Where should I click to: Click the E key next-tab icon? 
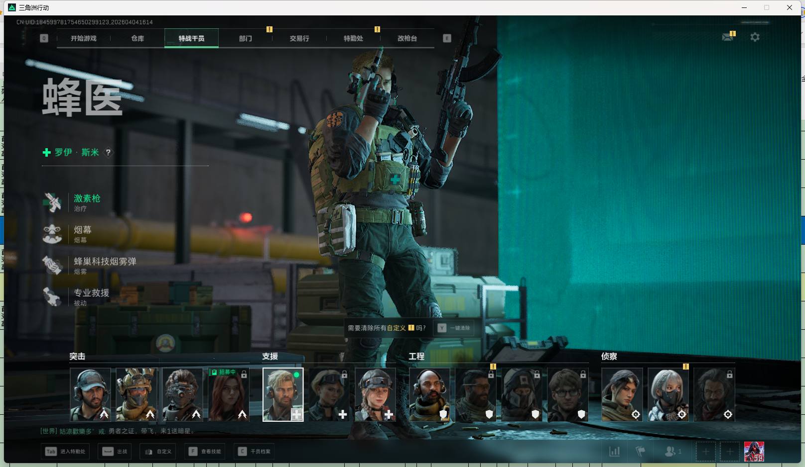(x=447, y=38)
